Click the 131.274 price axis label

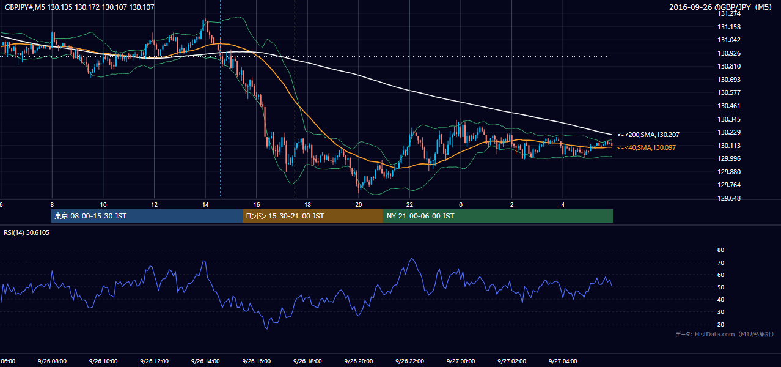click(729, 13)
